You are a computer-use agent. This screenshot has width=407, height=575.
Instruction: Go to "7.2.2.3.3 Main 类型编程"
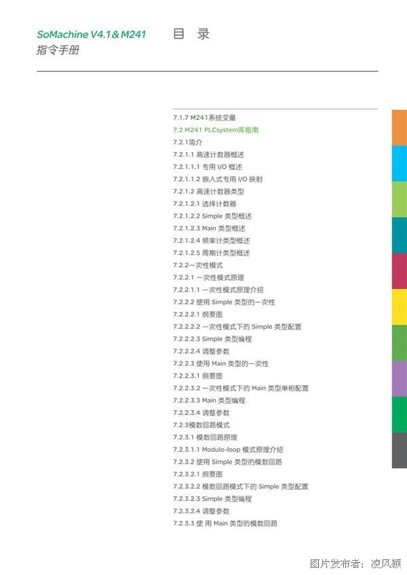pos(209,401)
